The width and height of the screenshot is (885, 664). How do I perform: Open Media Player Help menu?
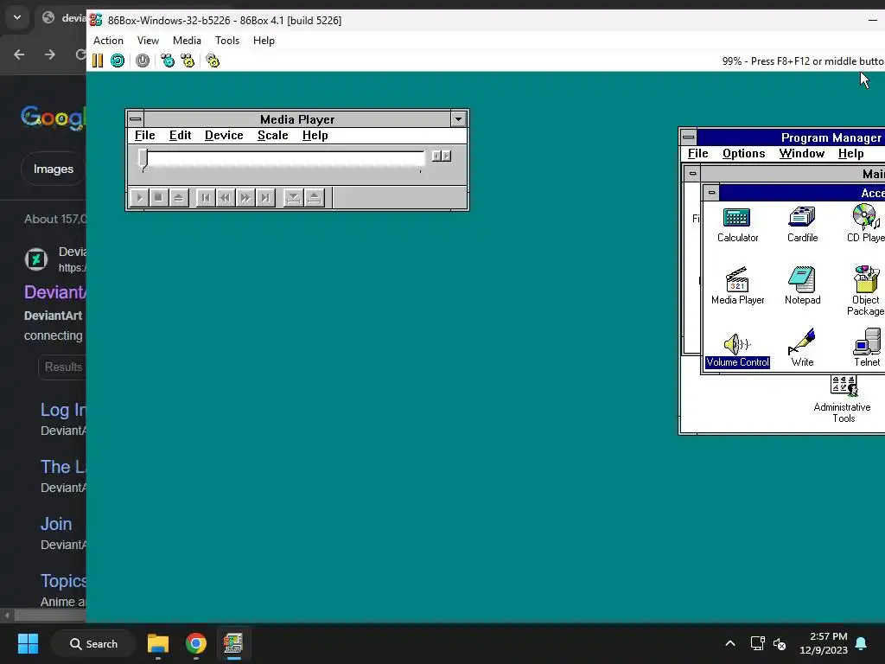(315, 136)
